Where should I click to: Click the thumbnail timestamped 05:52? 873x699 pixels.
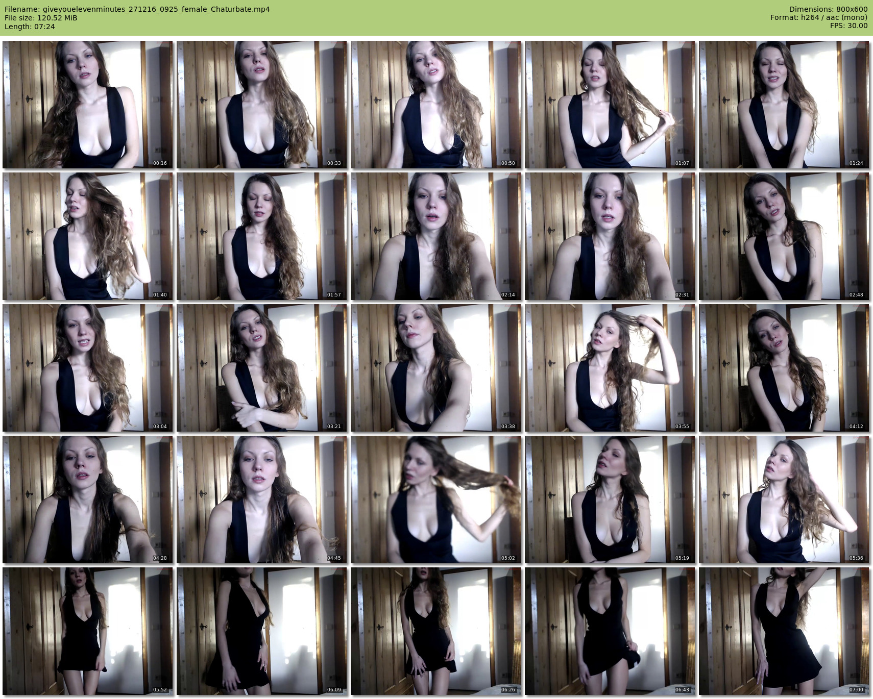click(x=87, y=631)
